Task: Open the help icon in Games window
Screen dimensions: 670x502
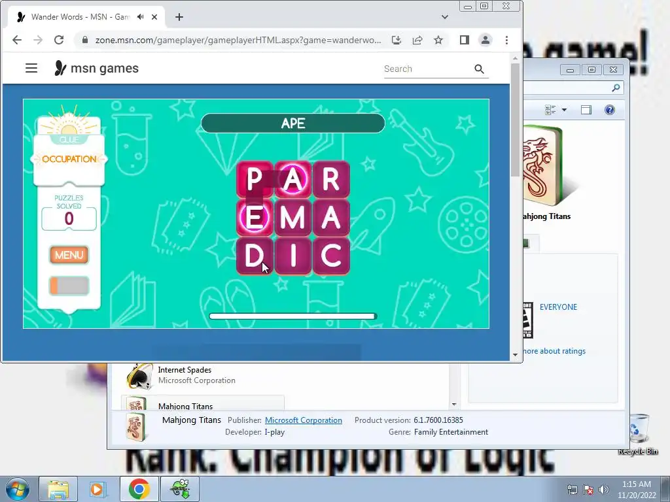Action: pos(610,110)
